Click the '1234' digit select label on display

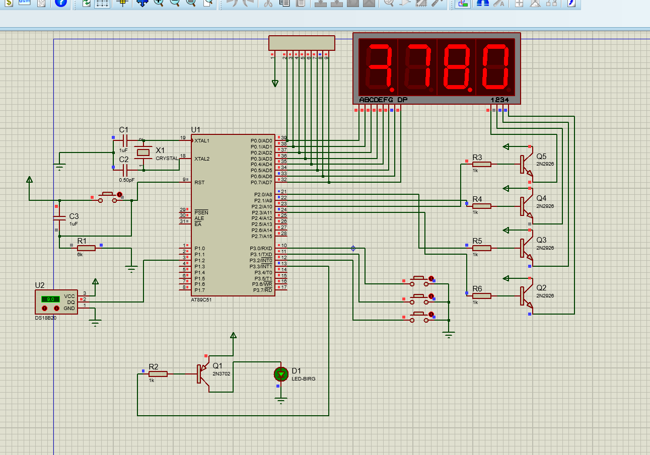coord(499,100)
